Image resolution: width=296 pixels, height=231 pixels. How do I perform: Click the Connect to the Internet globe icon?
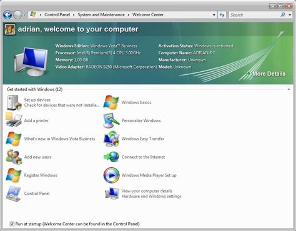coord(111,157)
